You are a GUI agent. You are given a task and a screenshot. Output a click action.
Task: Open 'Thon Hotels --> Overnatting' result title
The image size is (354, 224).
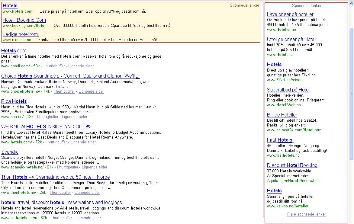coord(56,177)
